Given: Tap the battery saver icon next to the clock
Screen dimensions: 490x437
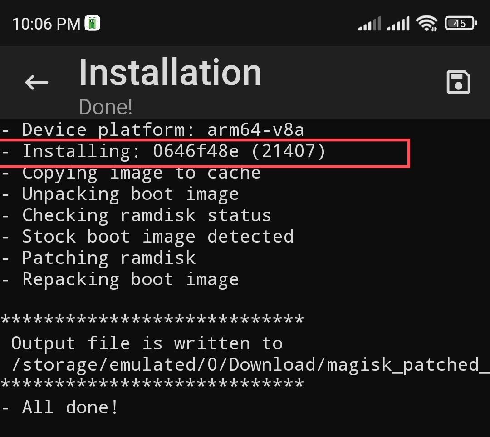Looking at the screenshot, I should (x=92, y=22).
